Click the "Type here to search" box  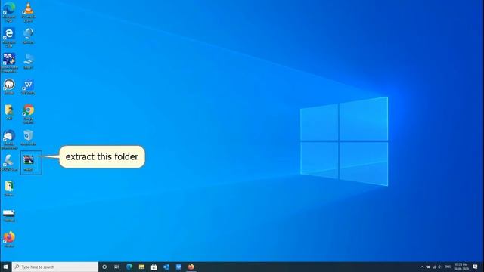55,267
